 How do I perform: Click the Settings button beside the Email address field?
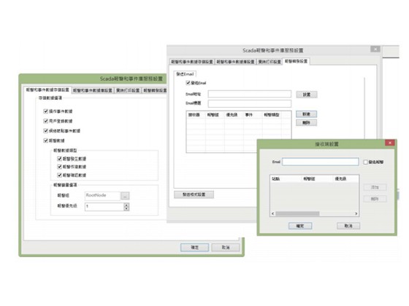coord(307,95)
